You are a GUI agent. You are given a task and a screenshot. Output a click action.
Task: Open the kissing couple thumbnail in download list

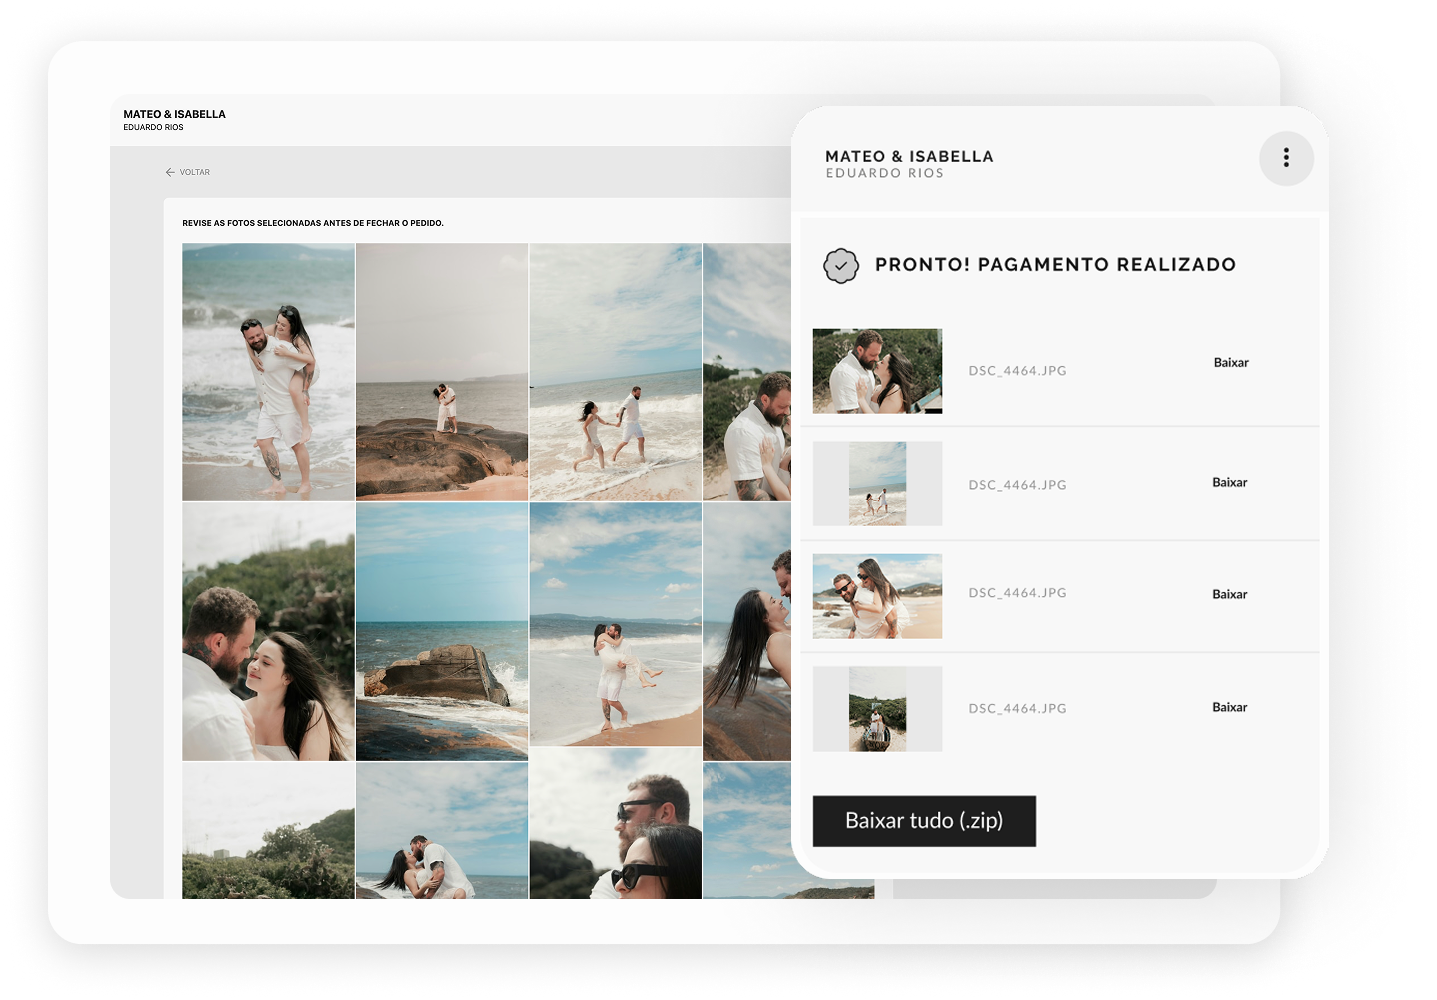(877, 371)
